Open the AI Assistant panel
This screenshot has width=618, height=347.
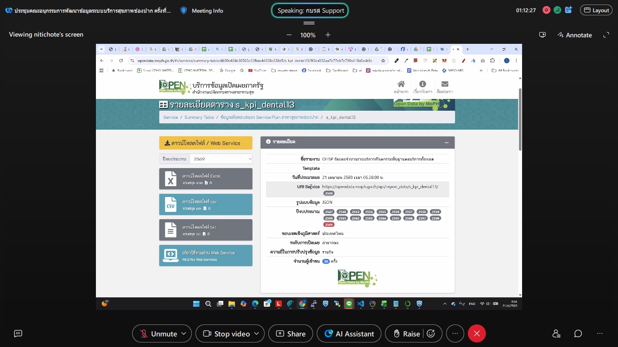coord(349,334)
